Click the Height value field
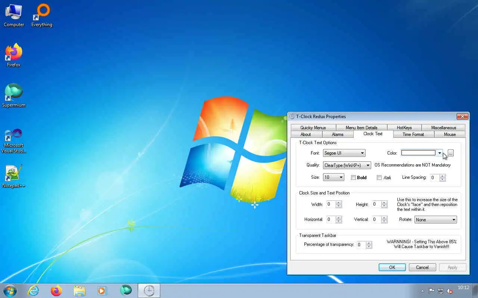Screen dimensions: 478x298 click(x=377, y=205)
